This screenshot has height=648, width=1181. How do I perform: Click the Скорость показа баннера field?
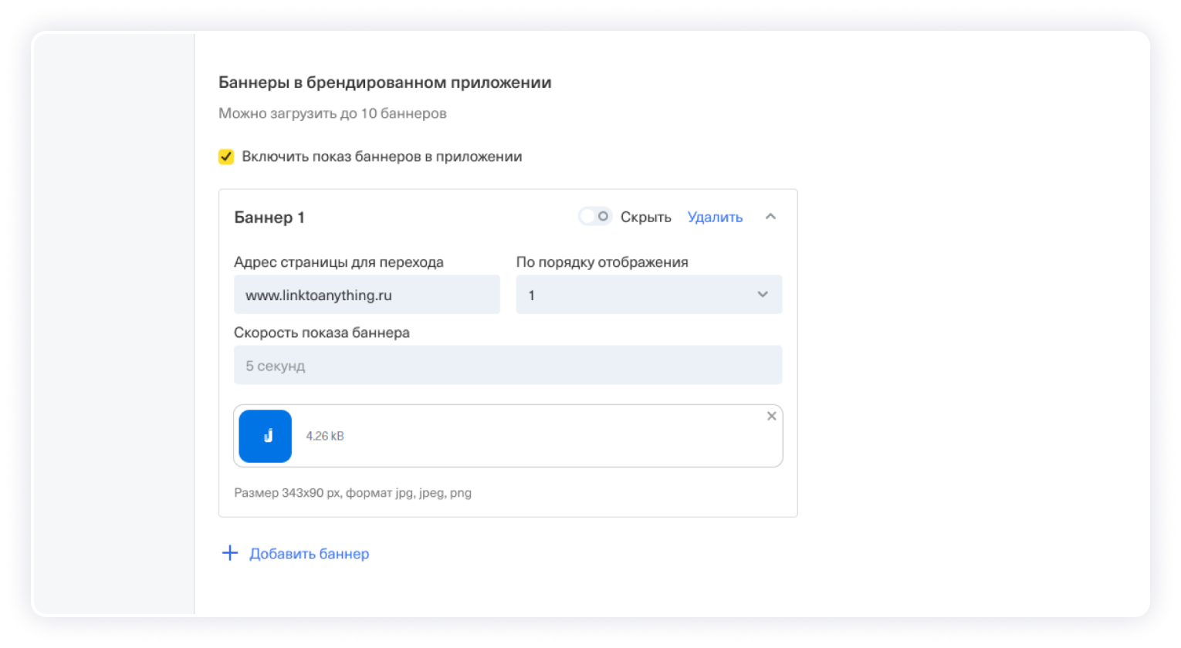tap(507, 366)
